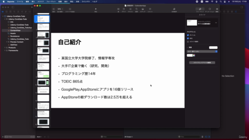Screen dimensions: 249x140
Task: Click the slide title 自己紹介
Action: click(70, 42)
